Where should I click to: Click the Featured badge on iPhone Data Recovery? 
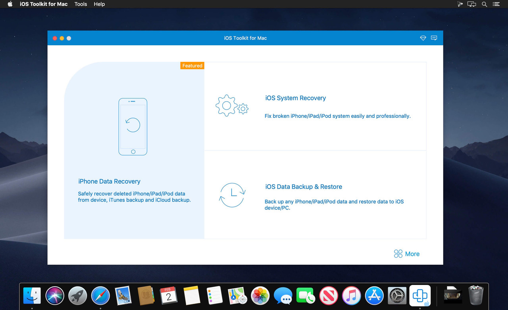click(192, 65)
